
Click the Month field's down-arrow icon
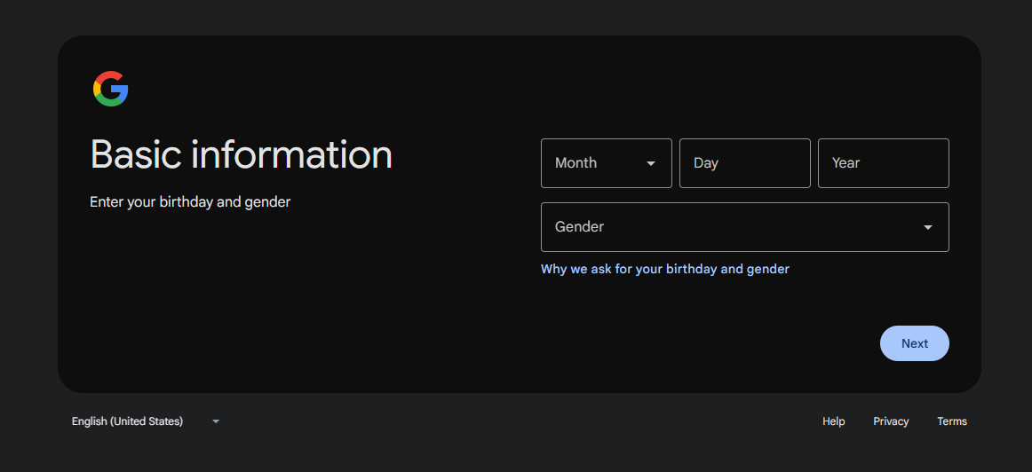651,163
